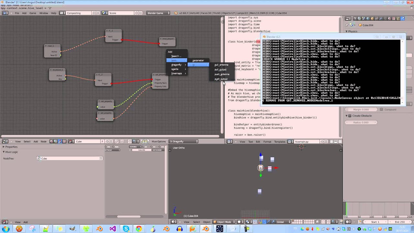
Task: Open Skype from the Windows taskbar
Action: tap(126, 229)
